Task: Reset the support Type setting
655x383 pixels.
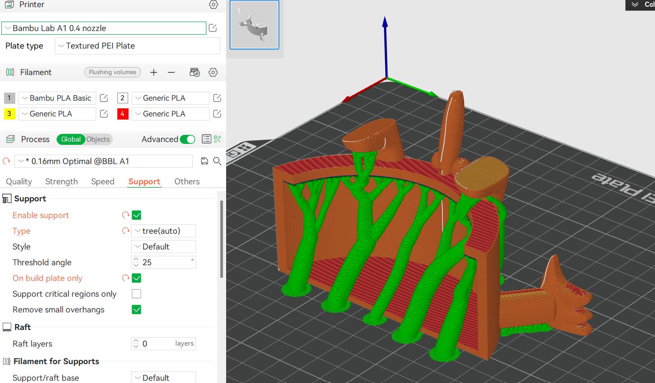Action: [x=126, y=231]
